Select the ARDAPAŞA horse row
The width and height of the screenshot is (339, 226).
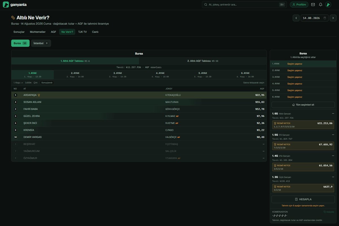coord(139,95)
